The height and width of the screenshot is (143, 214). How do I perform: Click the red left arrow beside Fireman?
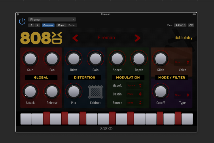point(75,38)
